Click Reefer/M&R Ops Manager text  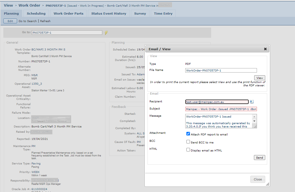46,184
